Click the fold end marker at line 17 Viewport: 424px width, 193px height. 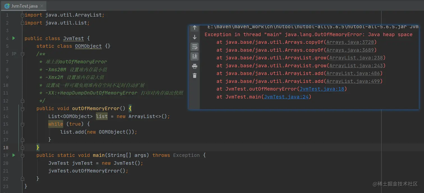[22, 139]
